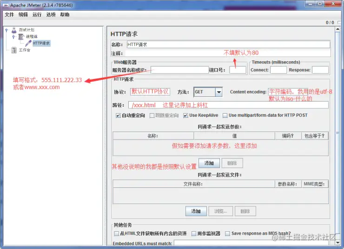This screenshot has height=249, width=344.
Task: Collapse the test plan tree node
Action: [7, 30]
